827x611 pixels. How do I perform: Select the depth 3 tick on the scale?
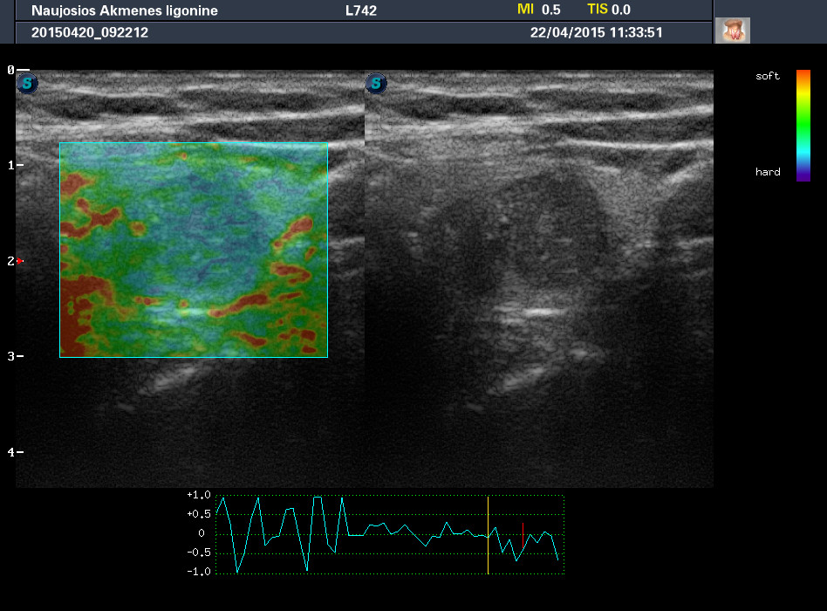point(19,356)
